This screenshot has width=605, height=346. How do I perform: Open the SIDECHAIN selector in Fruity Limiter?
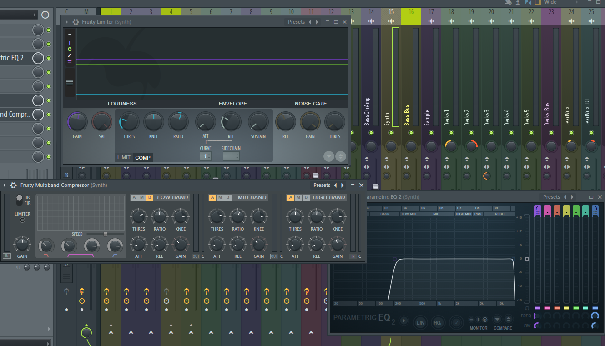tap(231, 156)
